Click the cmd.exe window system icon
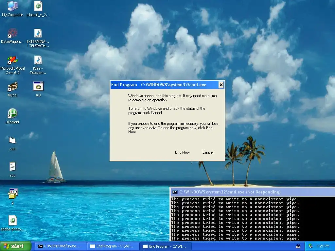This screenshot has width=335, height=251. [175, 192]
